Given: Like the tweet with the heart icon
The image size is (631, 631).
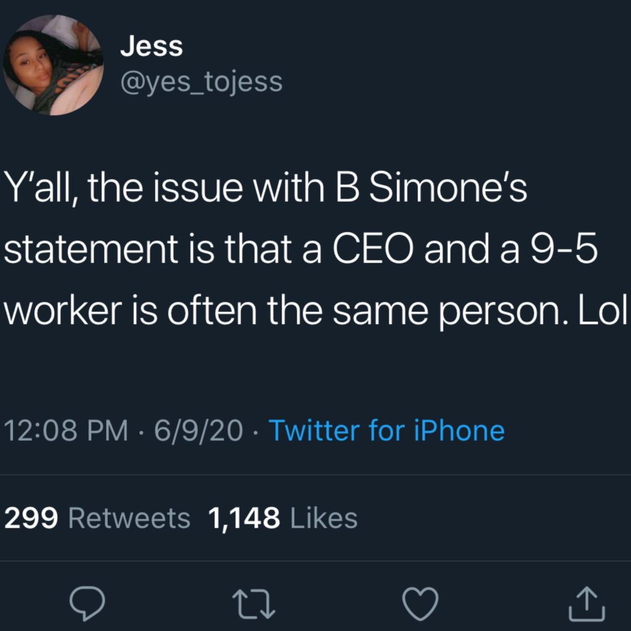Looking at the screenshot, I should click(420, 602).
